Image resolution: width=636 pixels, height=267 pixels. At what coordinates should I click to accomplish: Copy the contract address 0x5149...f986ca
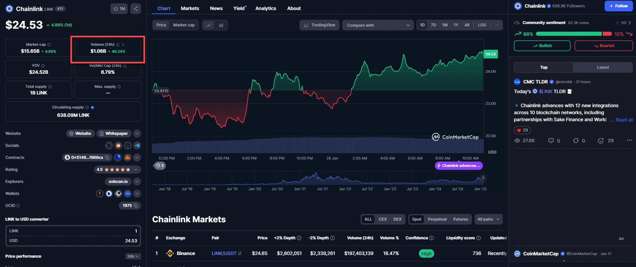click(x=107, y=158)
